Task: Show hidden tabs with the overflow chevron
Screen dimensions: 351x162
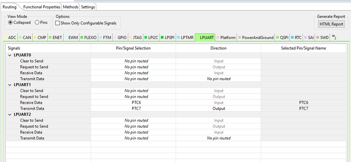Action: 334,37
